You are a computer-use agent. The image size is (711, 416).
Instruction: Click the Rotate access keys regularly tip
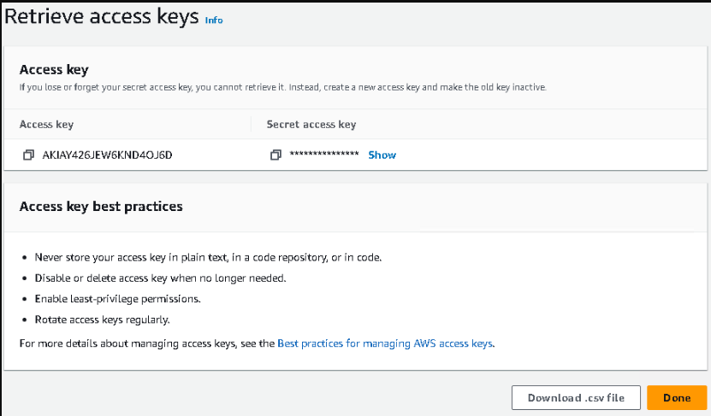(x=102, y=320)
